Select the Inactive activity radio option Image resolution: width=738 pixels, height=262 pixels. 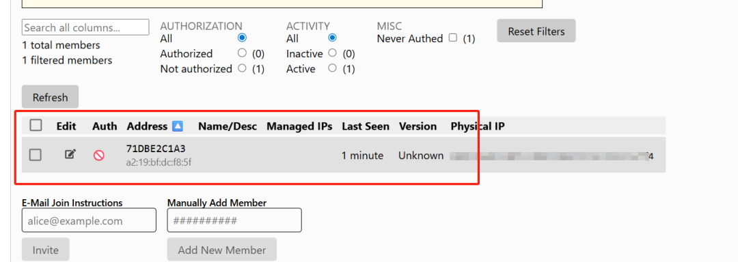tap(332, 53)
